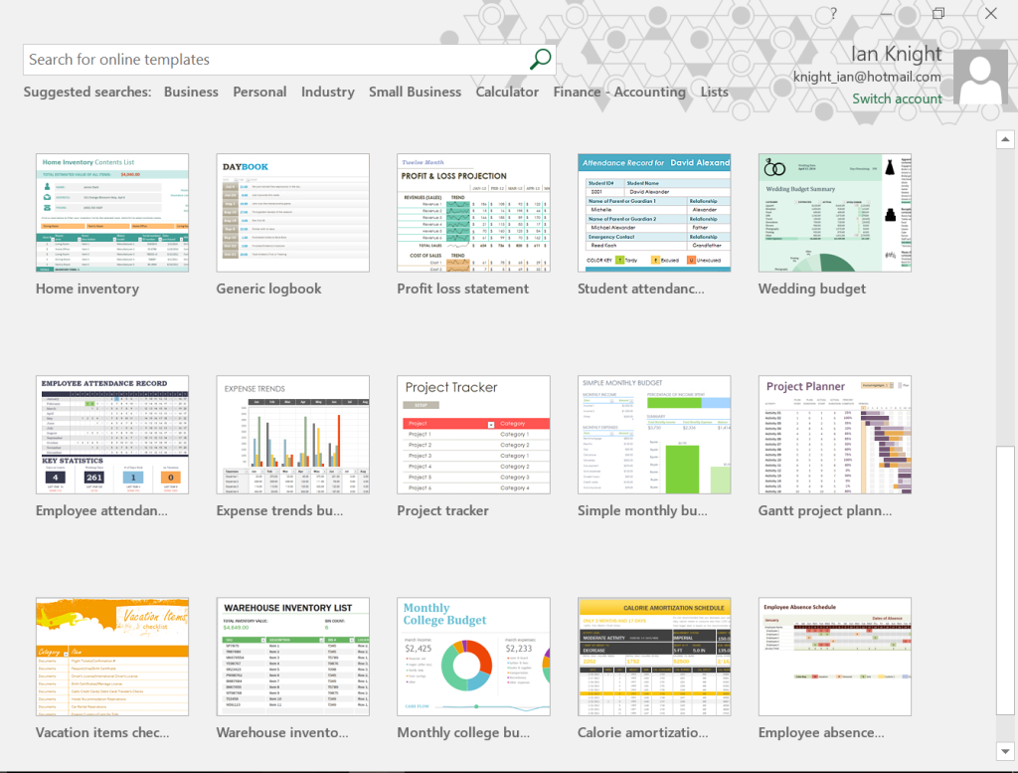Search suggested templates for Business
The width and height of the screenshot is (1018, 773).
point(191,92)
